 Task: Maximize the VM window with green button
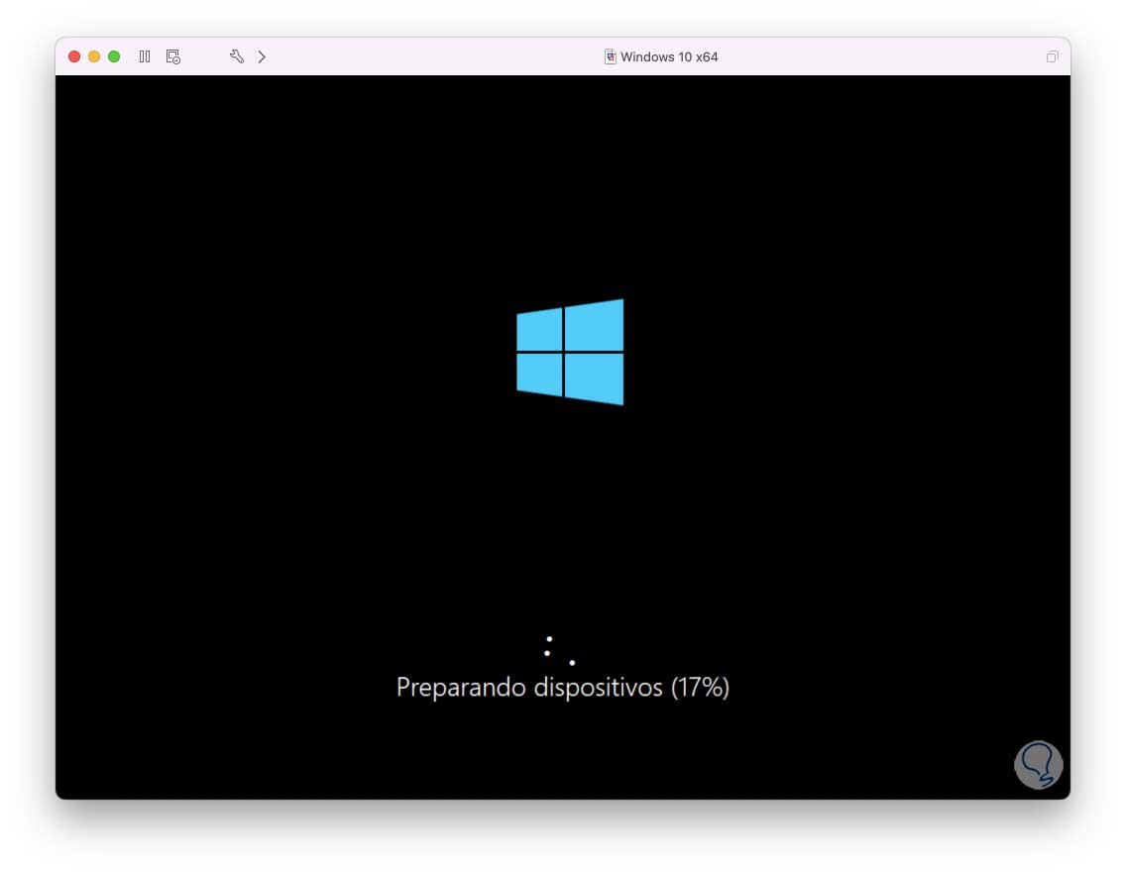(x=114, y=56)
